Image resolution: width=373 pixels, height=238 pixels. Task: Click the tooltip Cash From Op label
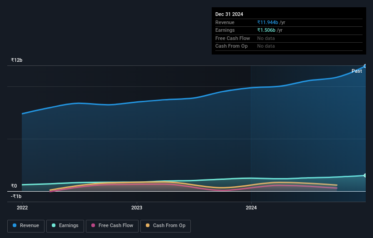click(231, 46)
